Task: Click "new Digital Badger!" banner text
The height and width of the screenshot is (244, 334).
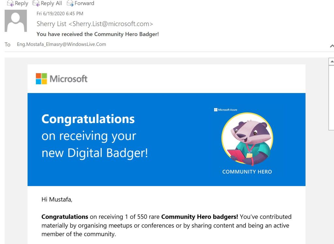Action: pyautogui.click(x=95, y=153)
